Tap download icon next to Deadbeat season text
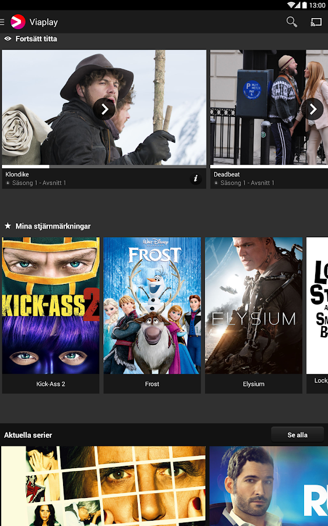Viewport: 328px width, 526px height. click(216, 183)
